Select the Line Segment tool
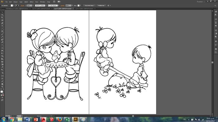The image size is (218, 122). tap(2, 29)
